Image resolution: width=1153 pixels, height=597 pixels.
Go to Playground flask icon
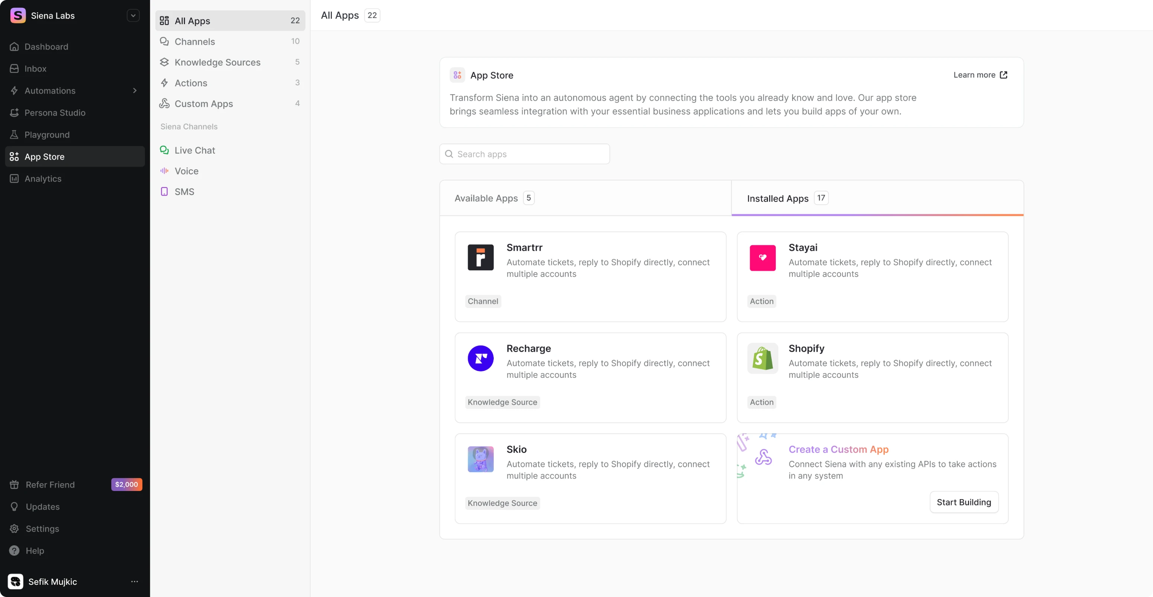pyautogui.click(x=14, y=135)
